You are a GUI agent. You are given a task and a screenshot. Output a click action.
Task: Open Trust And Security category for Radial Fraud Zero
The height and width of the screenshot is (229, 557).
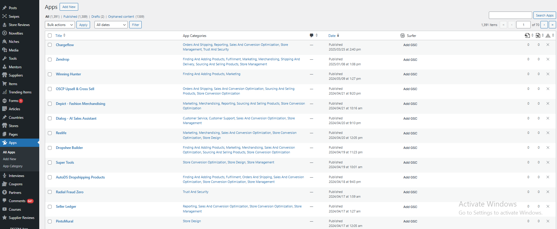point(195,192)
